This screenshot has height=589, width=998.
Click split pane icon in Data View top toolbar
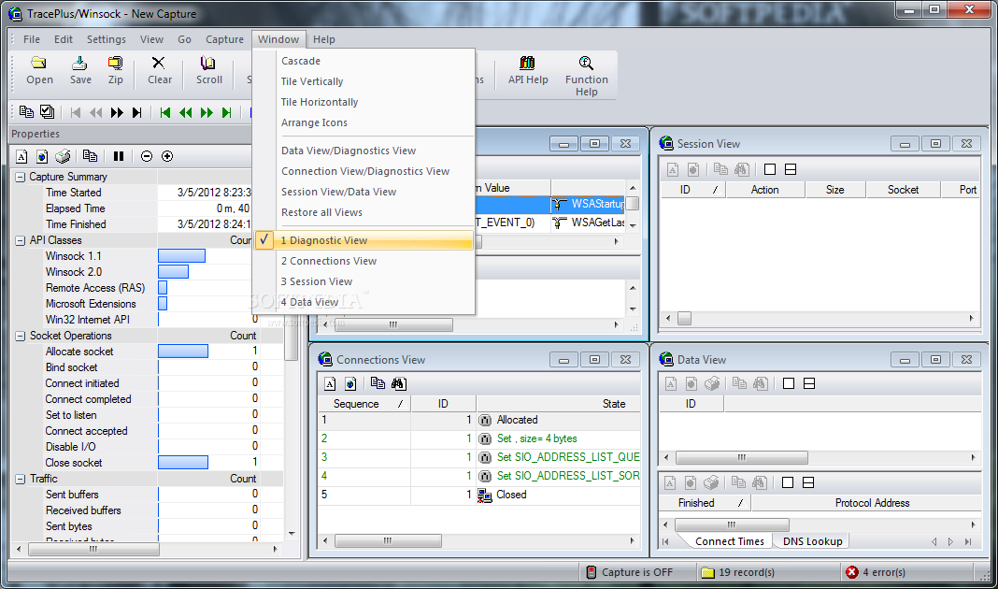[x=809, y=383]
